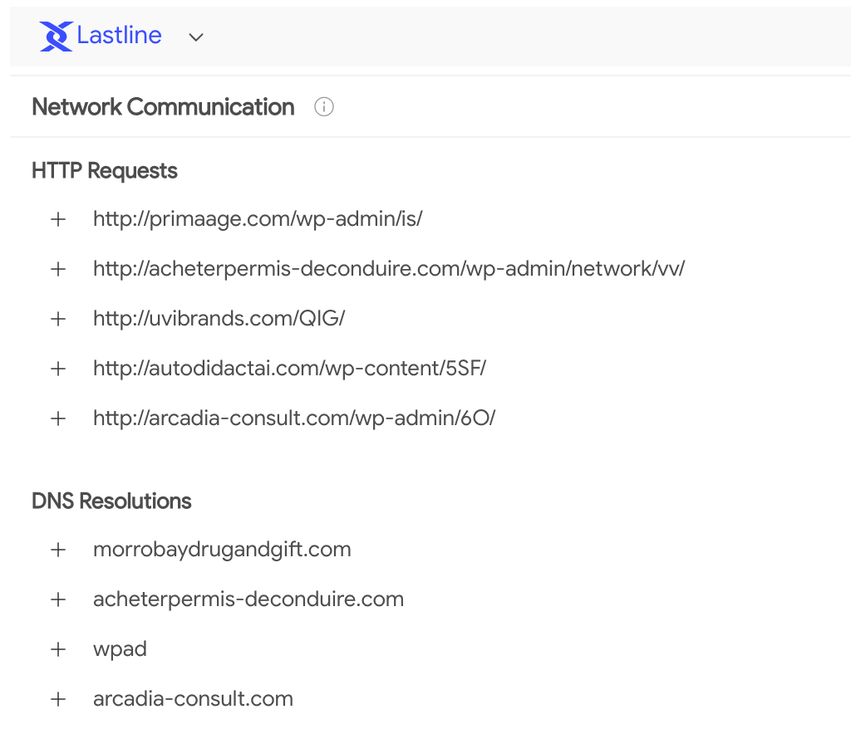Click the Lastline logo icon
This screenshot has height=729, width=851.
tap(56, 37)
